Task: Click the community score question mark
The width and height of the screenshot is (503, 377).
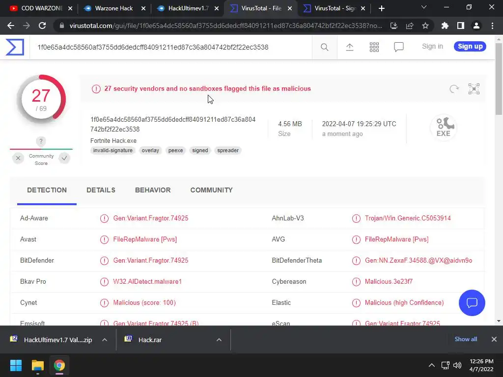Action: click(x=41, y=141)
